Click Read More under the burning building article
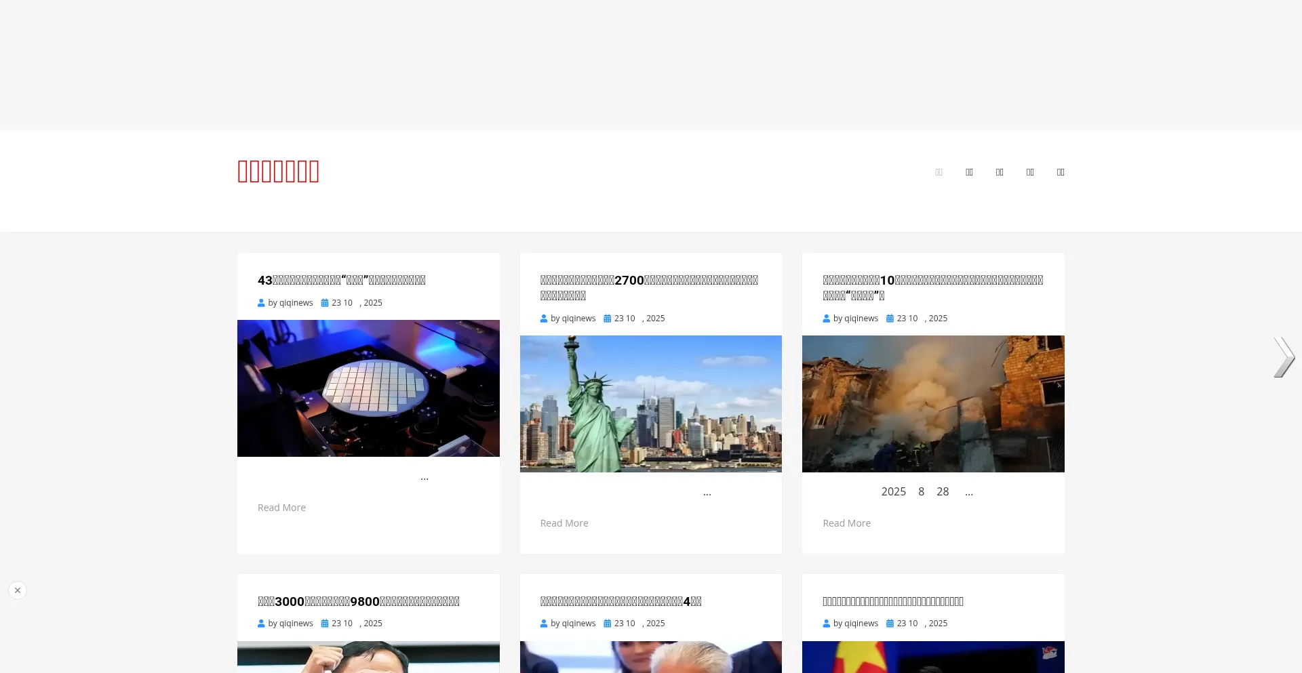The image size is (1302, 673). (x=846, y=523)
